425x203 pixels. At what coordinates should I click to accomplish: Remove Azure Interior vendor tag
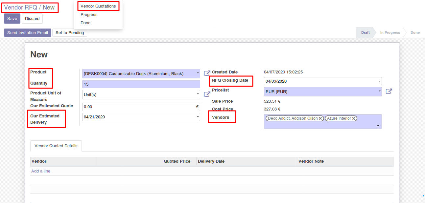354,119
